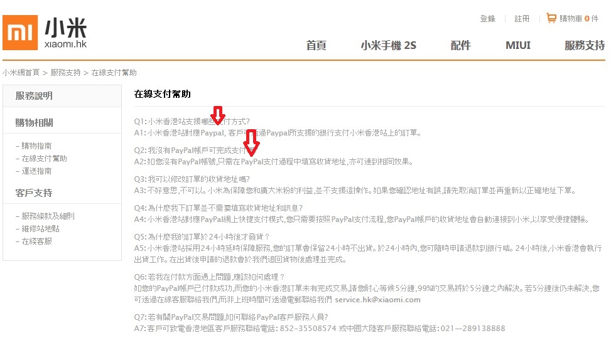
Task: Click service.hk@xiaomi.com email address
Action: point(377,300)
